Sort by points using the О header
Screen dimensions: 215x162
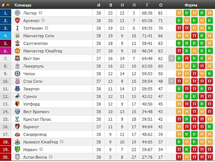pos(161,5)
